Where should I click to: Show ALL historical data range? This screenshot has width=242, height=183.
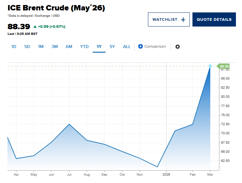pos(127,47)
